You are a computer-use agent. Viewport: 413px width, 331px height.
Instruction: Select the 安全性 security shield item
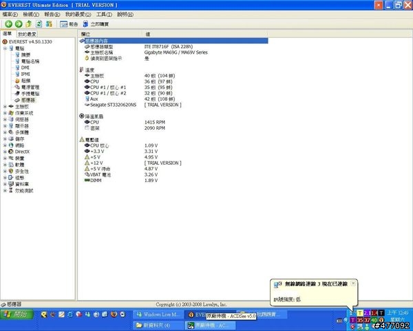(x=21, y=171)
